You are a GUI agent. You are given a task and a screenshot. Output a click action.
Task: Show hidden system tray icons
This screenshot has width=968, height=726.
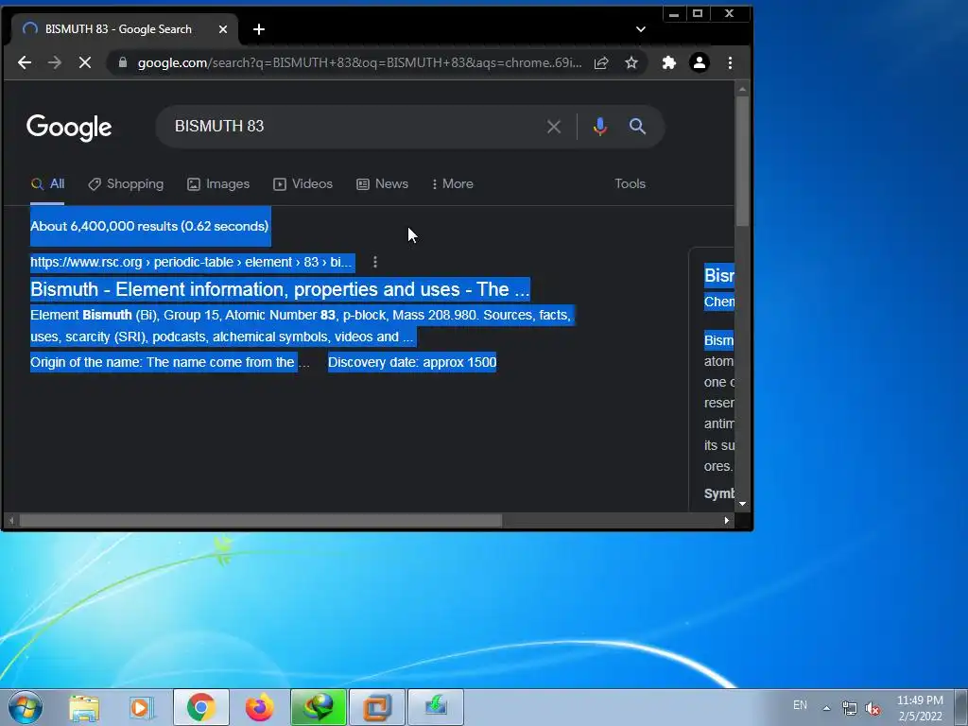[x=826, y=708]
